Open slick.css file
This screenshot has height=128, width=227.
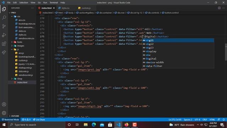[22, 31]
